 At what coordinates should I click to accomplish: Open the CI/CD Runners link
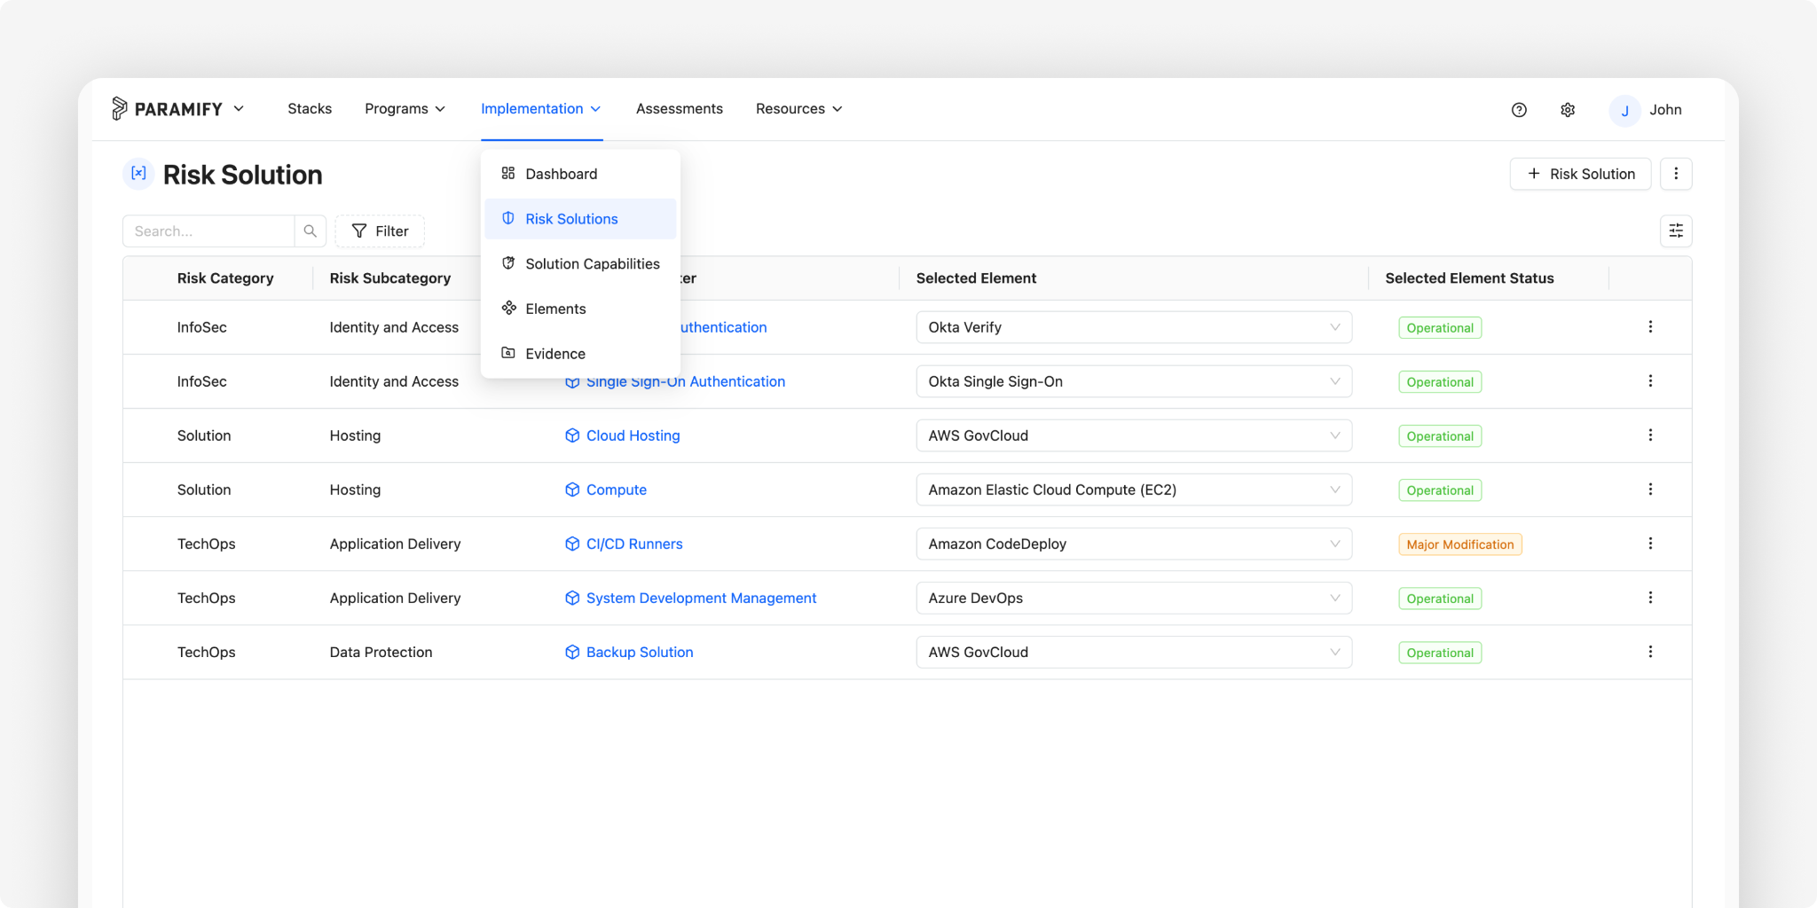(x=634, y=544)
